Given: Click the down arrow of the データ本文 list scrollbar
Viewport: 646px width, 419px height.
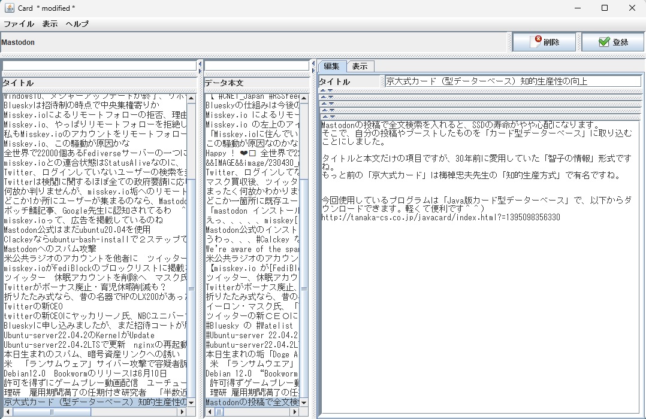Looking at the screenshot, I should (x=304, y=402).
